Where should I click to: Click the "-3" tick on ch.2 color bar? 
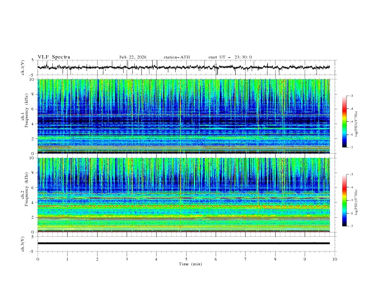tap(351, 175)
